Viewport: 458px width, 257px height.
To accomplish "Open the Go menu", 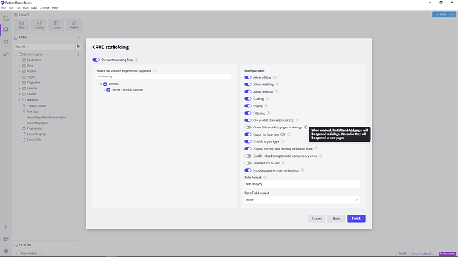I will 18,8.
